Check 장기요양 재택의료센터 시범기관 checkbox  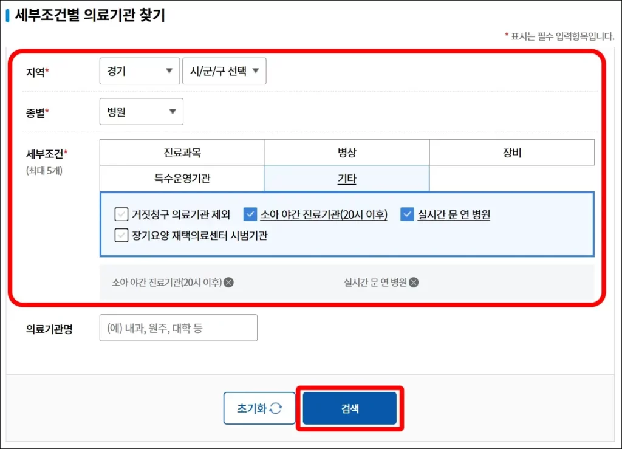(x=121, y=235)
